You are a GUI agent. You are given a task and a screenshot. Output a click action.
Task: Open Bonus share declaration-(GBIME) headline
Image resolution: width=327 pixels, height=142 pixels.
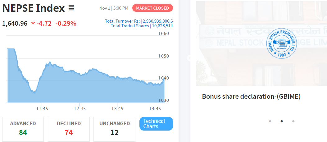click(251, 97)
